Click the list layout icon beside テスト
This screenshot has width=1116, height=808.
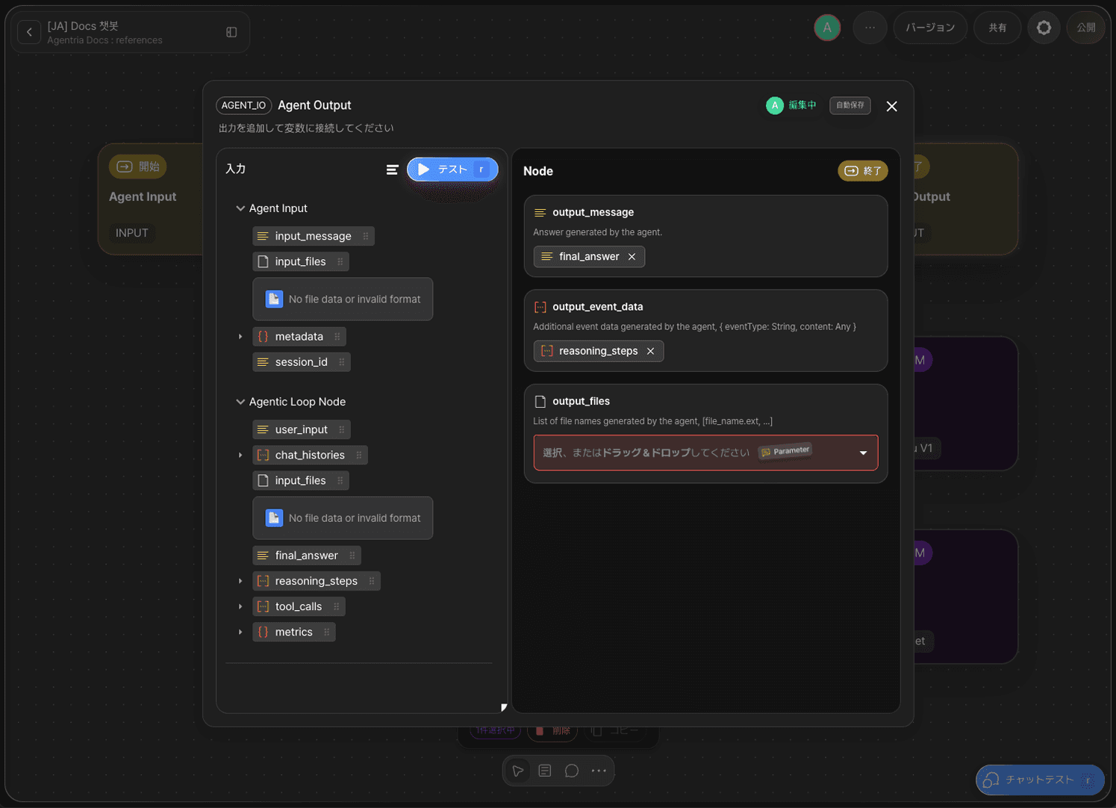point(392,170)
